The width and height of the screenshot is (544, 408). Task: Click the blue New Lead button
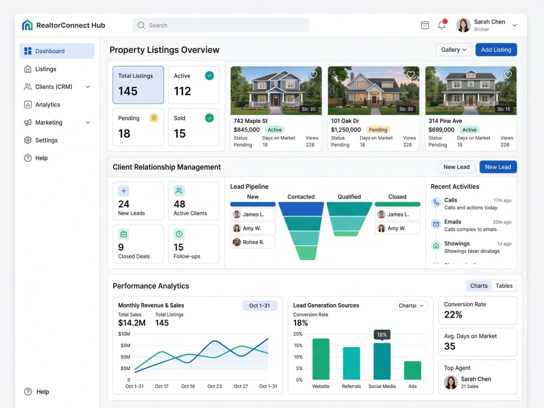498,167
